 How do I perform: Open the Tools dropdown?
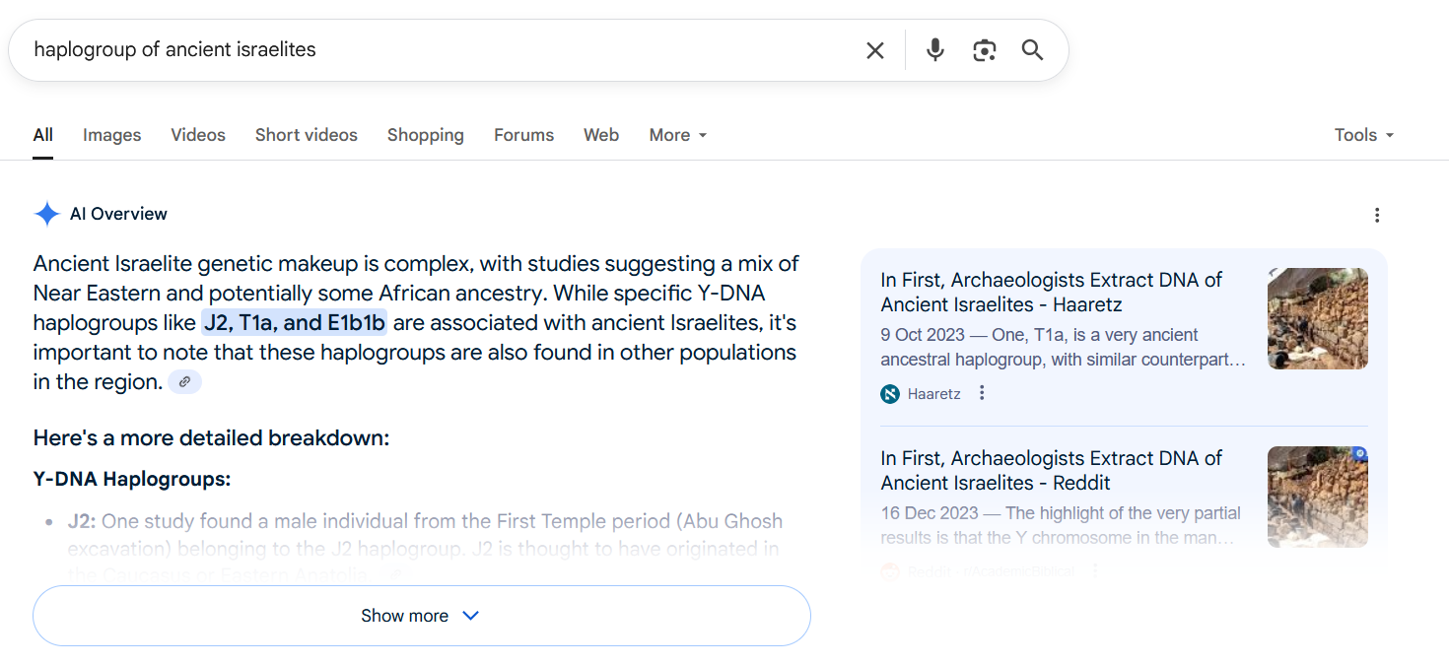coord(1364,135)
